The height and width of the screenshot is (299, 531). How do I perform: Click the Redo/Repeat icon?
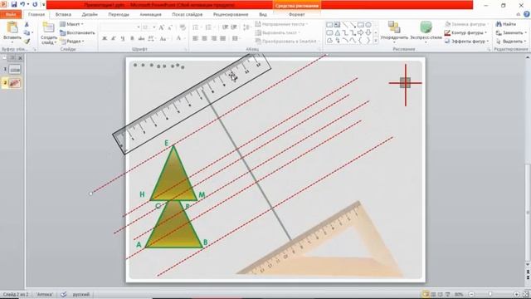click(x=35, y=4)
